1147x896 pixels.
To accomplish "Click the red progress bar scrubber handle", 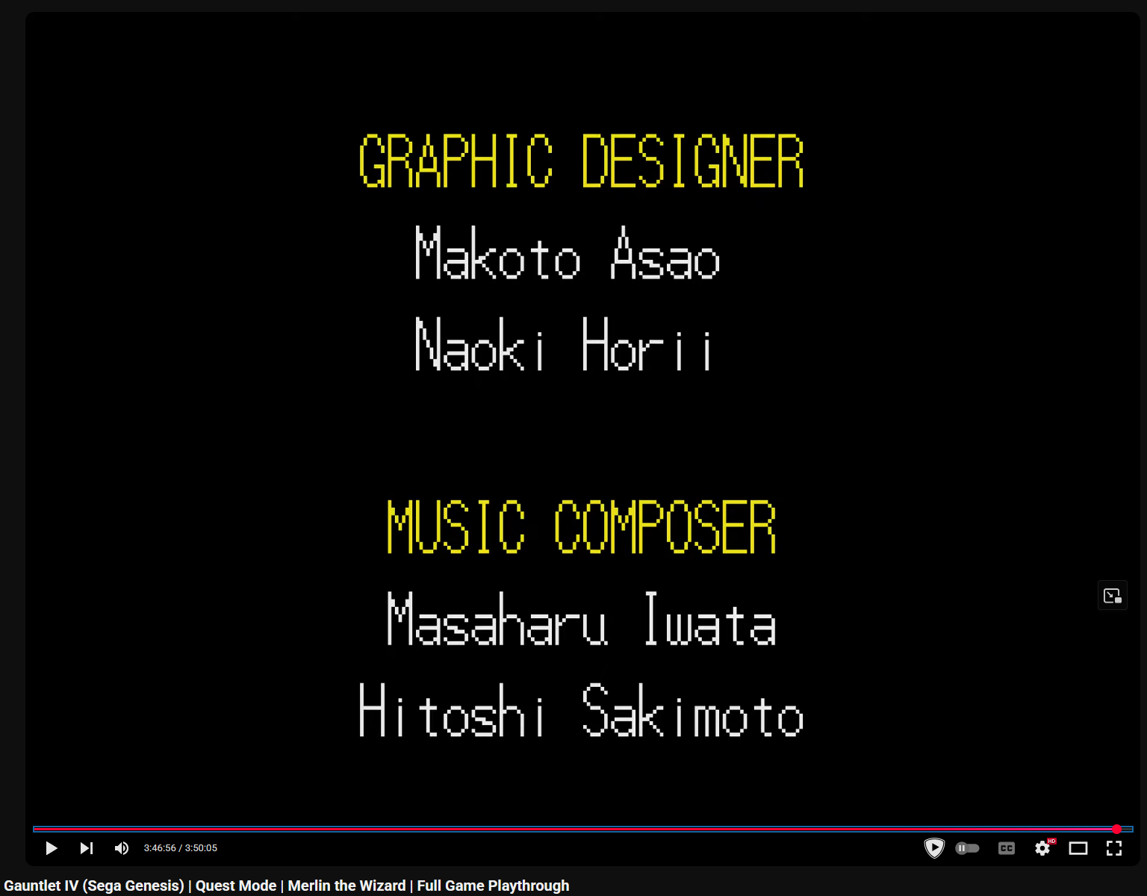I will coord(1116,830).
